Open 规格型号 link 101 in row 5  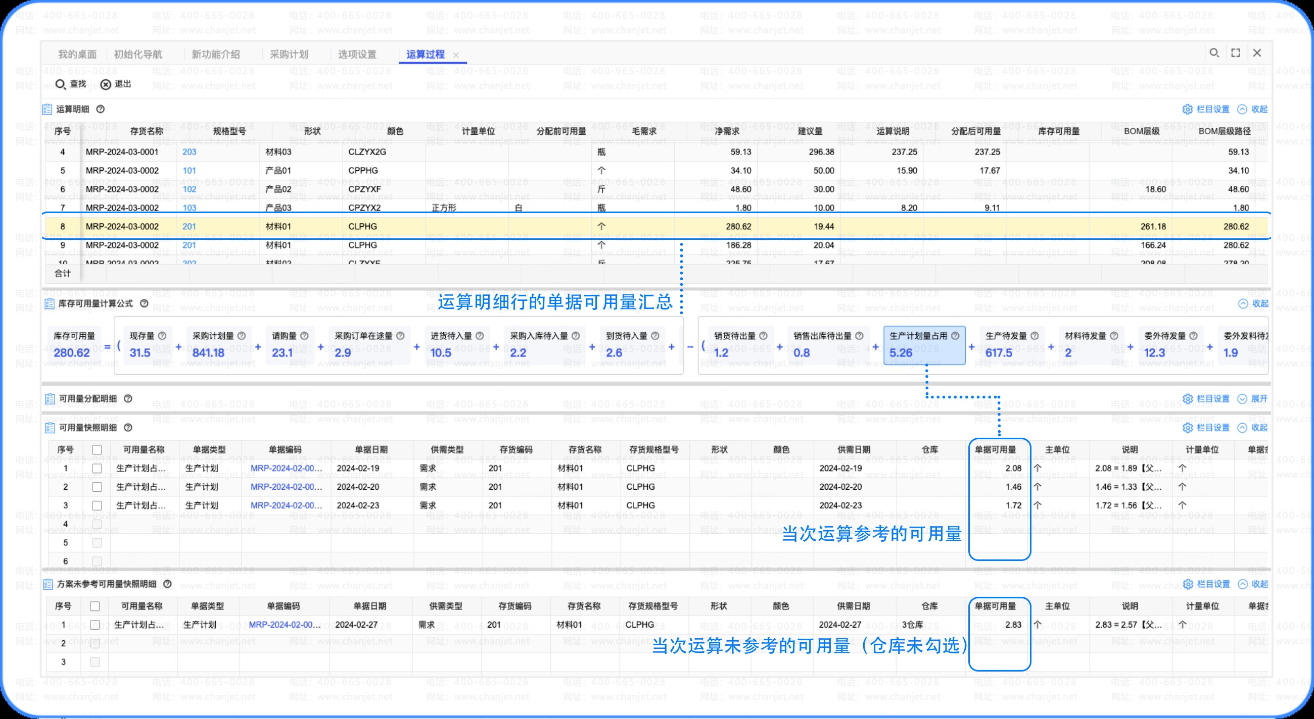189,171
